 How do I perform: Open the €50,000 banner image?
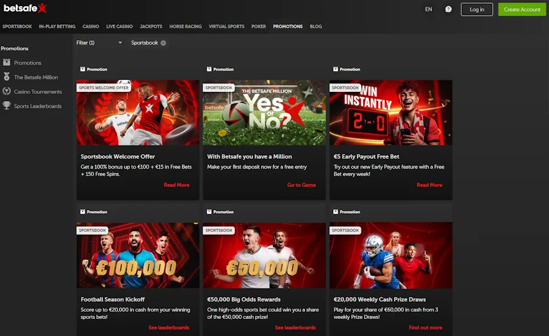click(x=264, y=255)
